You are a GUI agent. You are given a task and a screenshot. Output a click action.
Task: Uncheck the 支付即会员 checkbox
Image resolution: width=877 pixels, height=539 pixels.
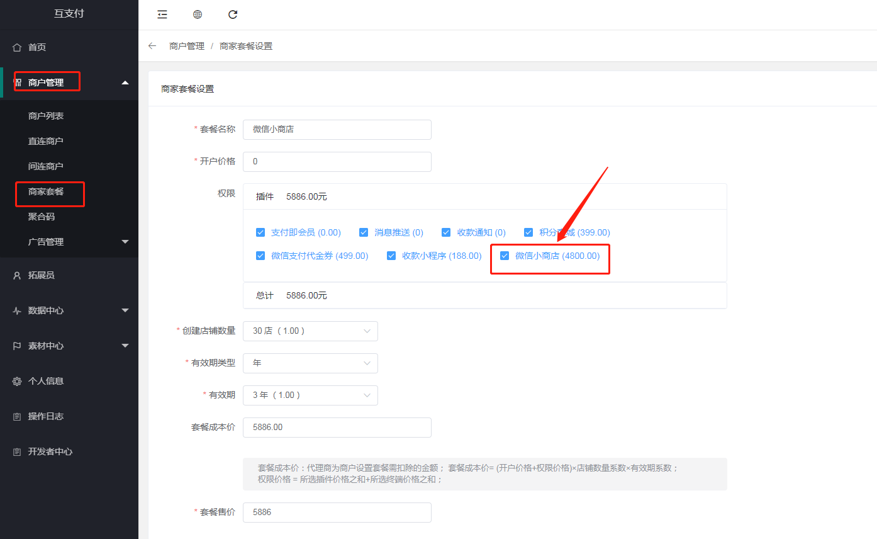pyautogui.click(x=260, y=232)
